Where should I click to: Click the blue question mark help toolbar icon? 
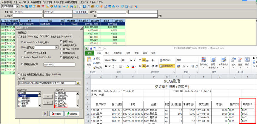click(56, 7)
